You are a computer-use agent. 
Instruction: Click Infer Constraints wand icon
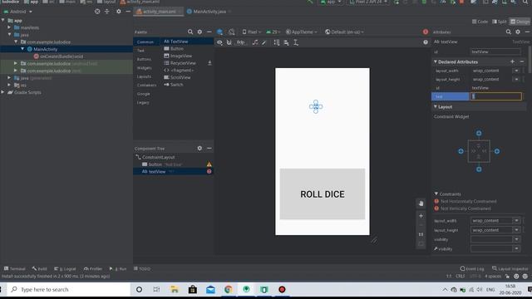tap(264, 42)
